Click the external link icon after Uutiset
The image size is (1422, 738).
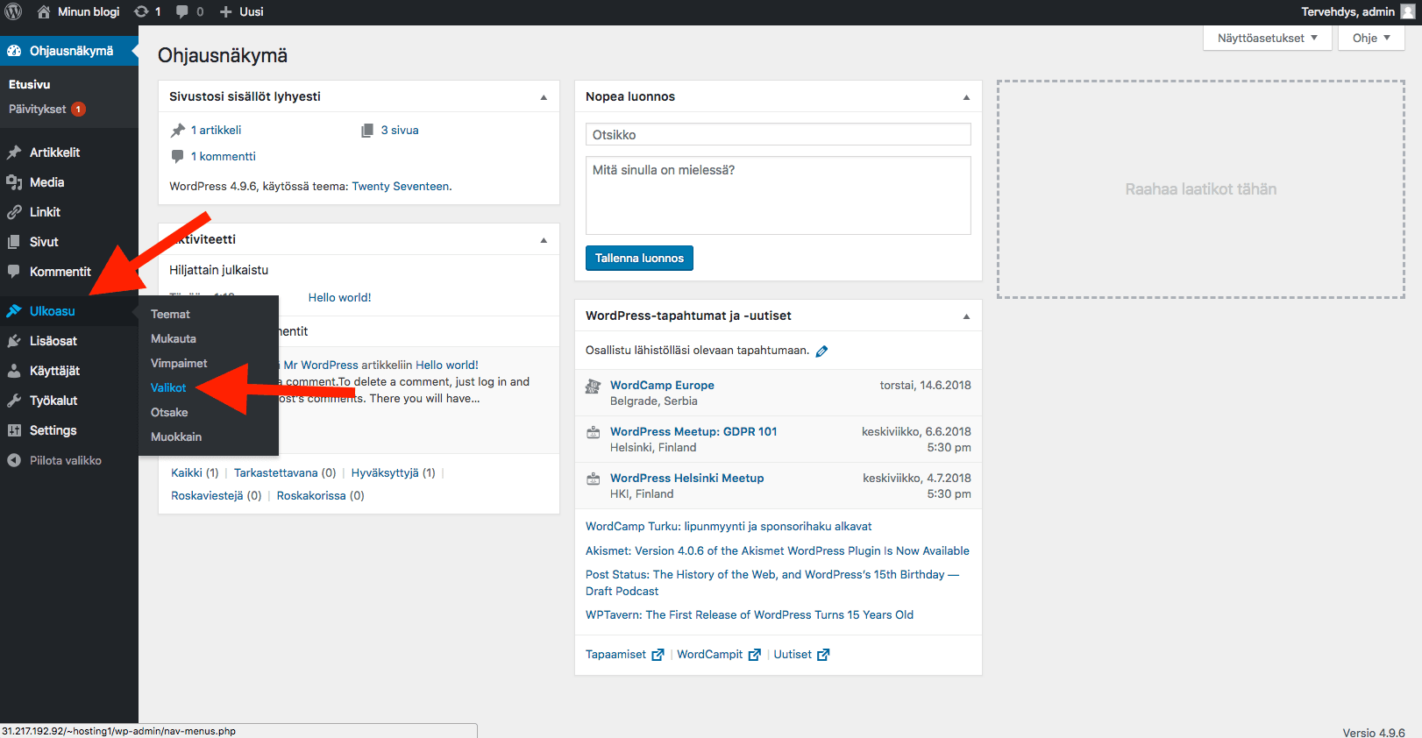(x=823, y=655)
